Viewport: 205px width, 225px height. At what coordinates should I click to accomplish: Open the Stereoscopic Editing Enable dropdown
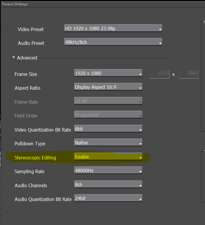pyautogui.click(x=108, y=157)
